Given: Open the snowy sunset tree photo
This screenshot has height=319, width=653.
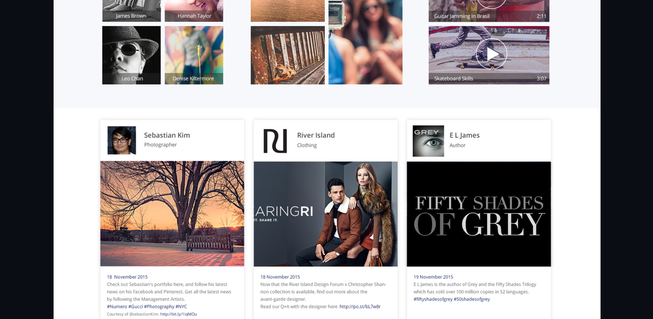Looking at the screenshot, I should coord(172,214).
